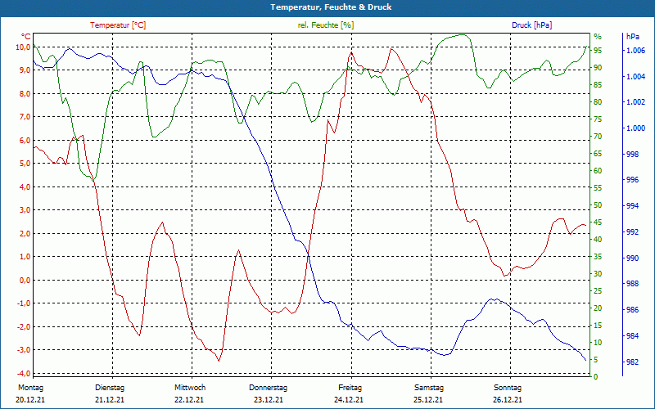Click the date '25.12.21'
655x409 pixels.
click(428, 400)
